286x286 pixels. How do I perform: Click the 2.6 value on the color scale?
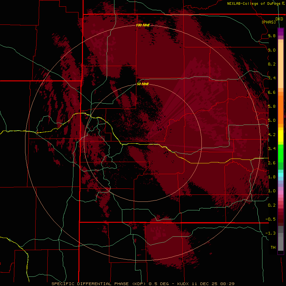coord(272,163)
